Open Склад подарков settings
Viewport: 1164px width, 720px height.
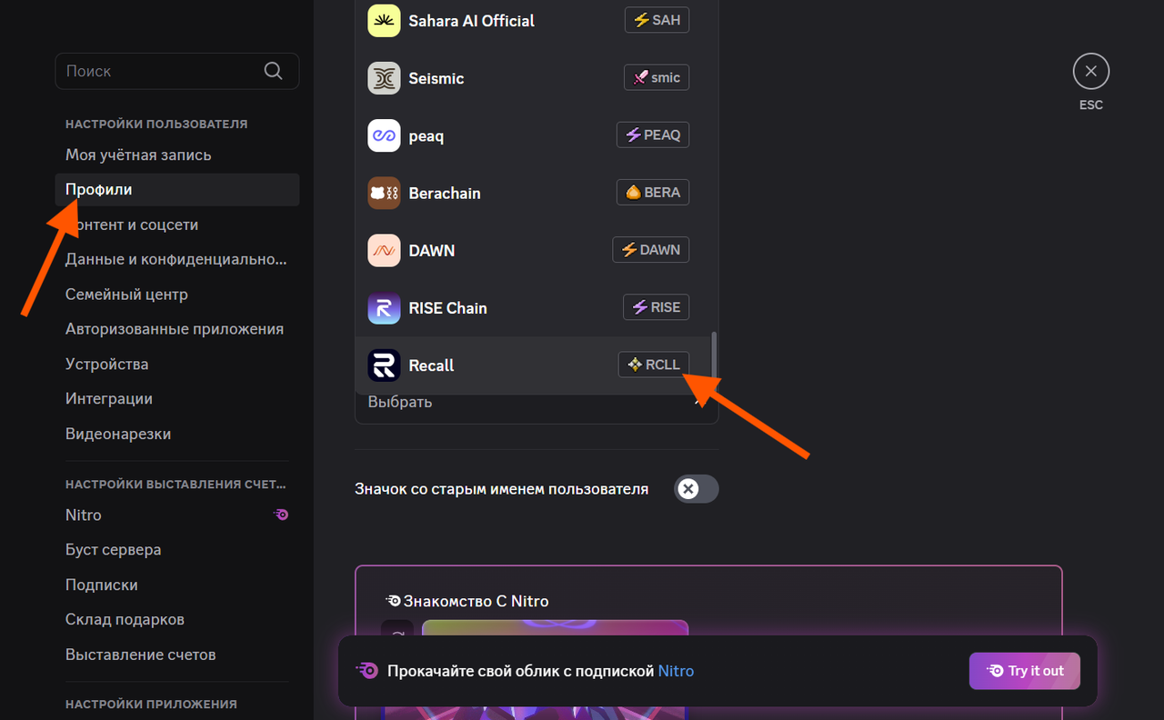point(177,619)
